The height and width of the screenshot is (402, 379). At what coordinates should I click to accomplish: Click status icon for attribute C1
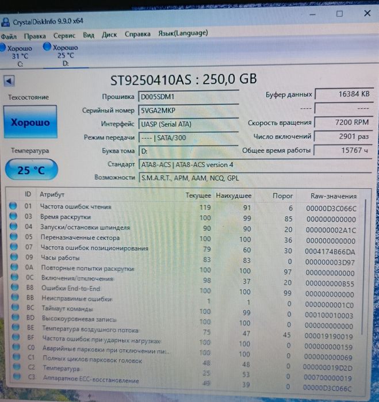pyautogui.click(x=17, y=357)
